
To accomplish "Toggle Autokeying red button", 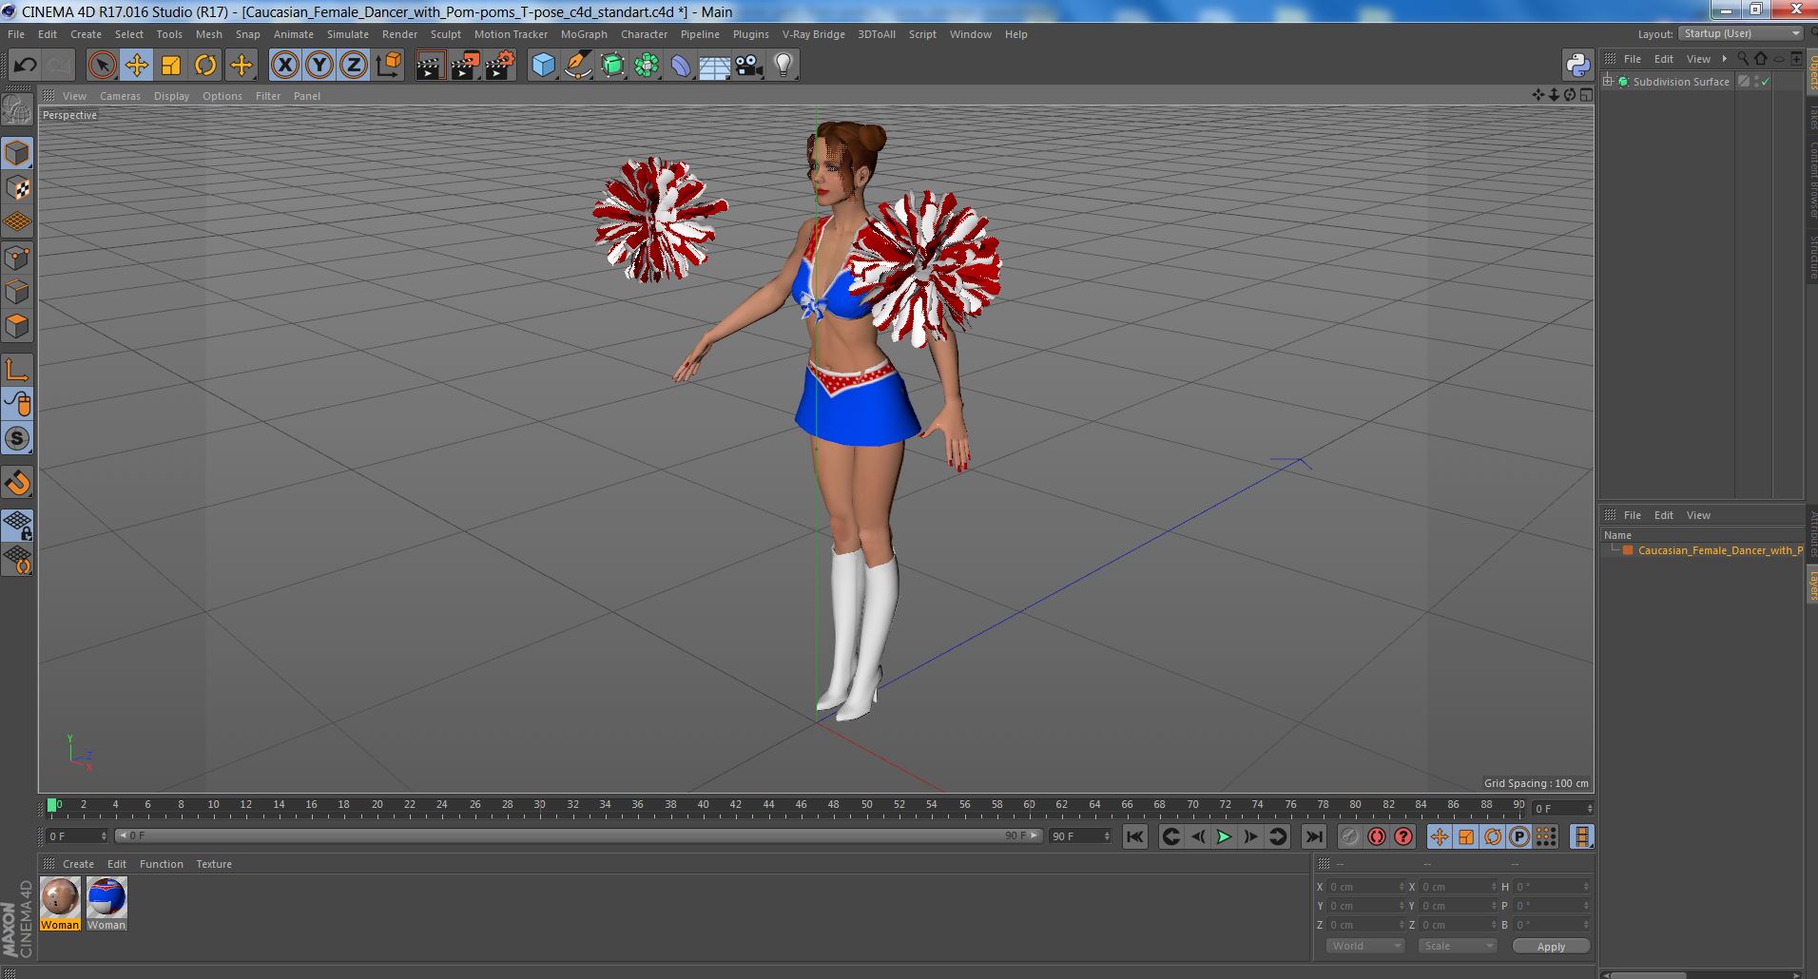I will [1376, 836].
